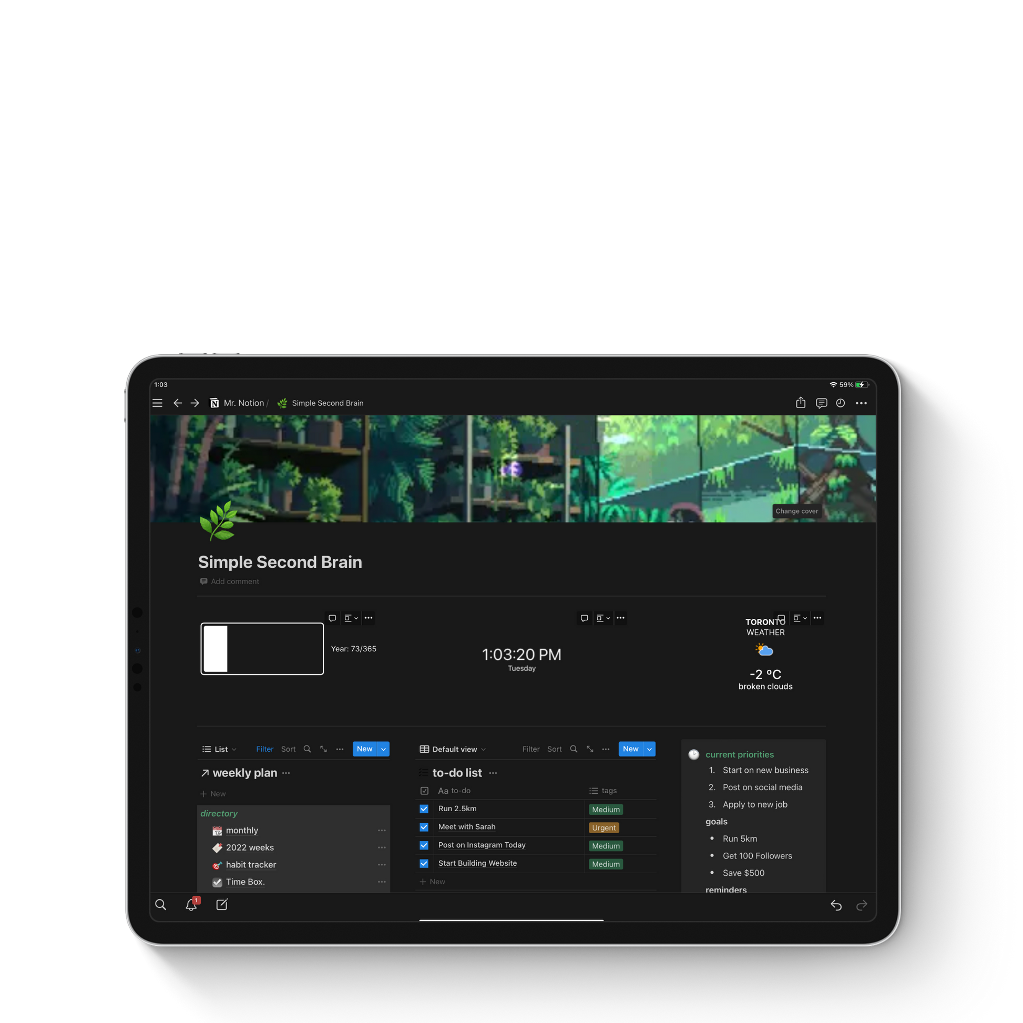Expand the 2022 weeks tree item
This screenshot has height=1023, width=1023.
point(204,848)
